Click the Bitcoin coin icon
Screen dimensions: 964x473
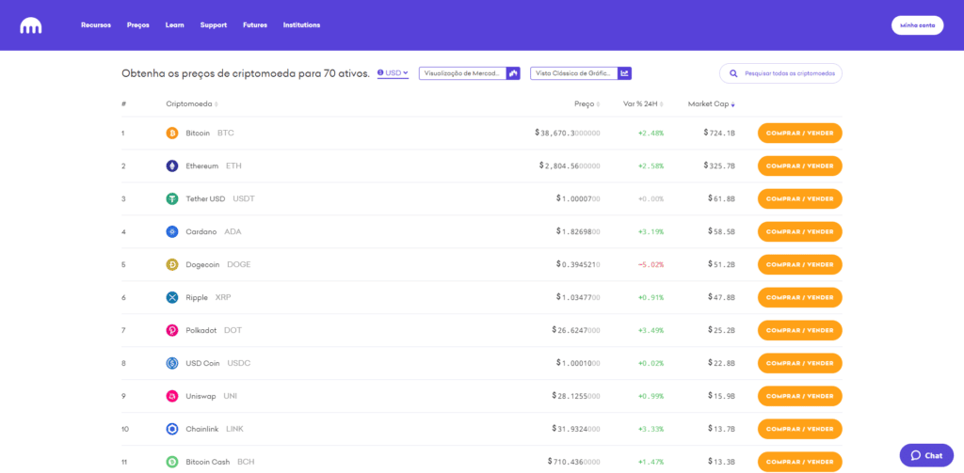(172, 133)
